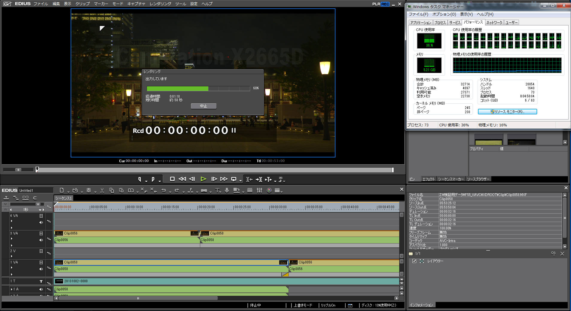Viewport: 571px width, 311px height.
Task: Open dropdown arrow next to Undo icon
Action: tap(170, 192)
